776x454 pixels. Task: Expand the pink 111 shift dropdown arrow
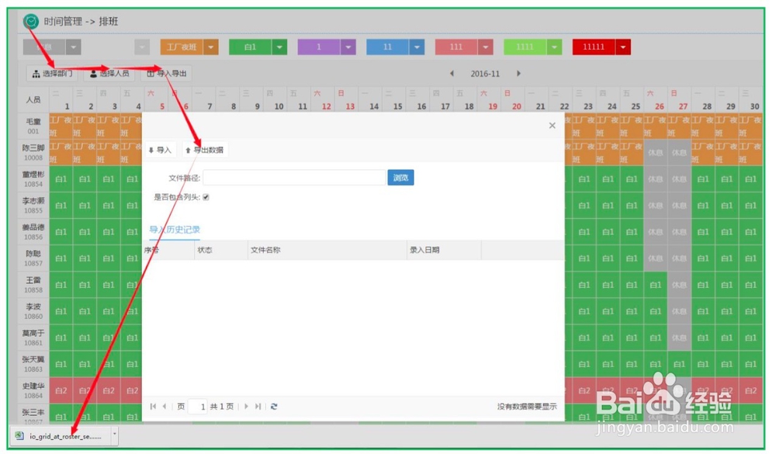click(x=486, y=47)
